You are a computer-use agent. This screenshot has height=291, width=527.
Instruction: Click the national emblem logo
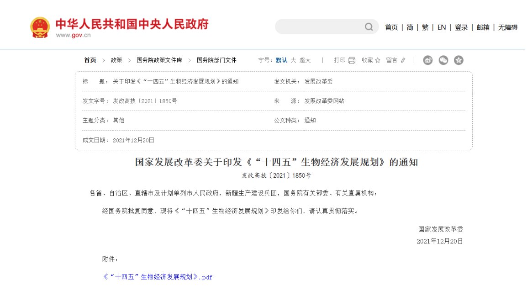[40, 27]
